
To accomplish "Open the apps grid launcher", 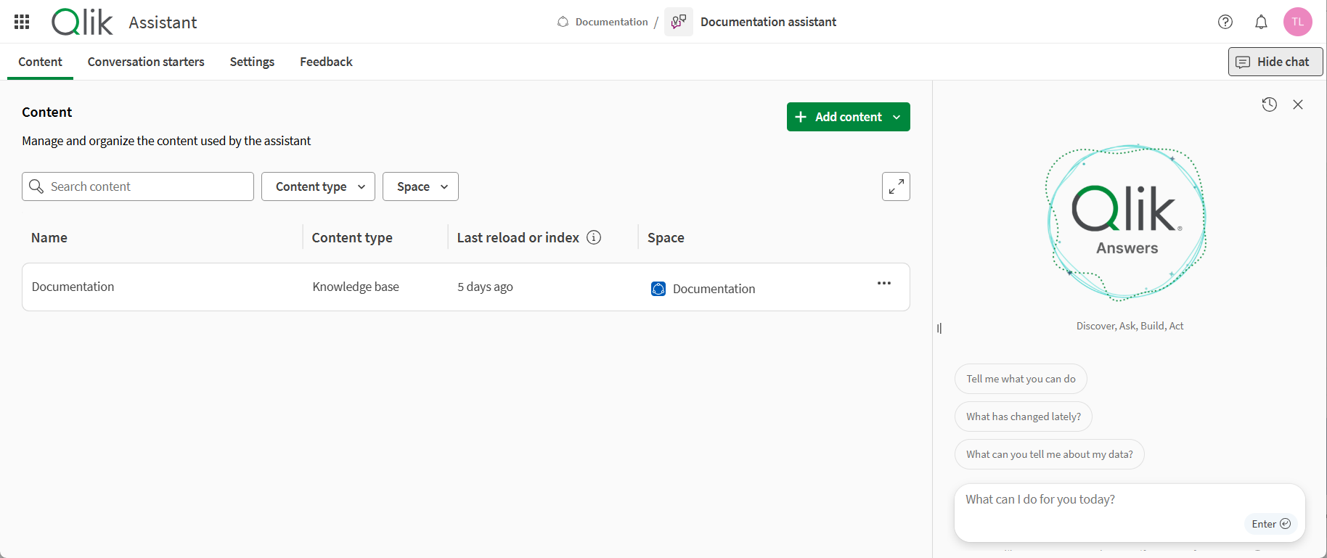I will 22,22.
